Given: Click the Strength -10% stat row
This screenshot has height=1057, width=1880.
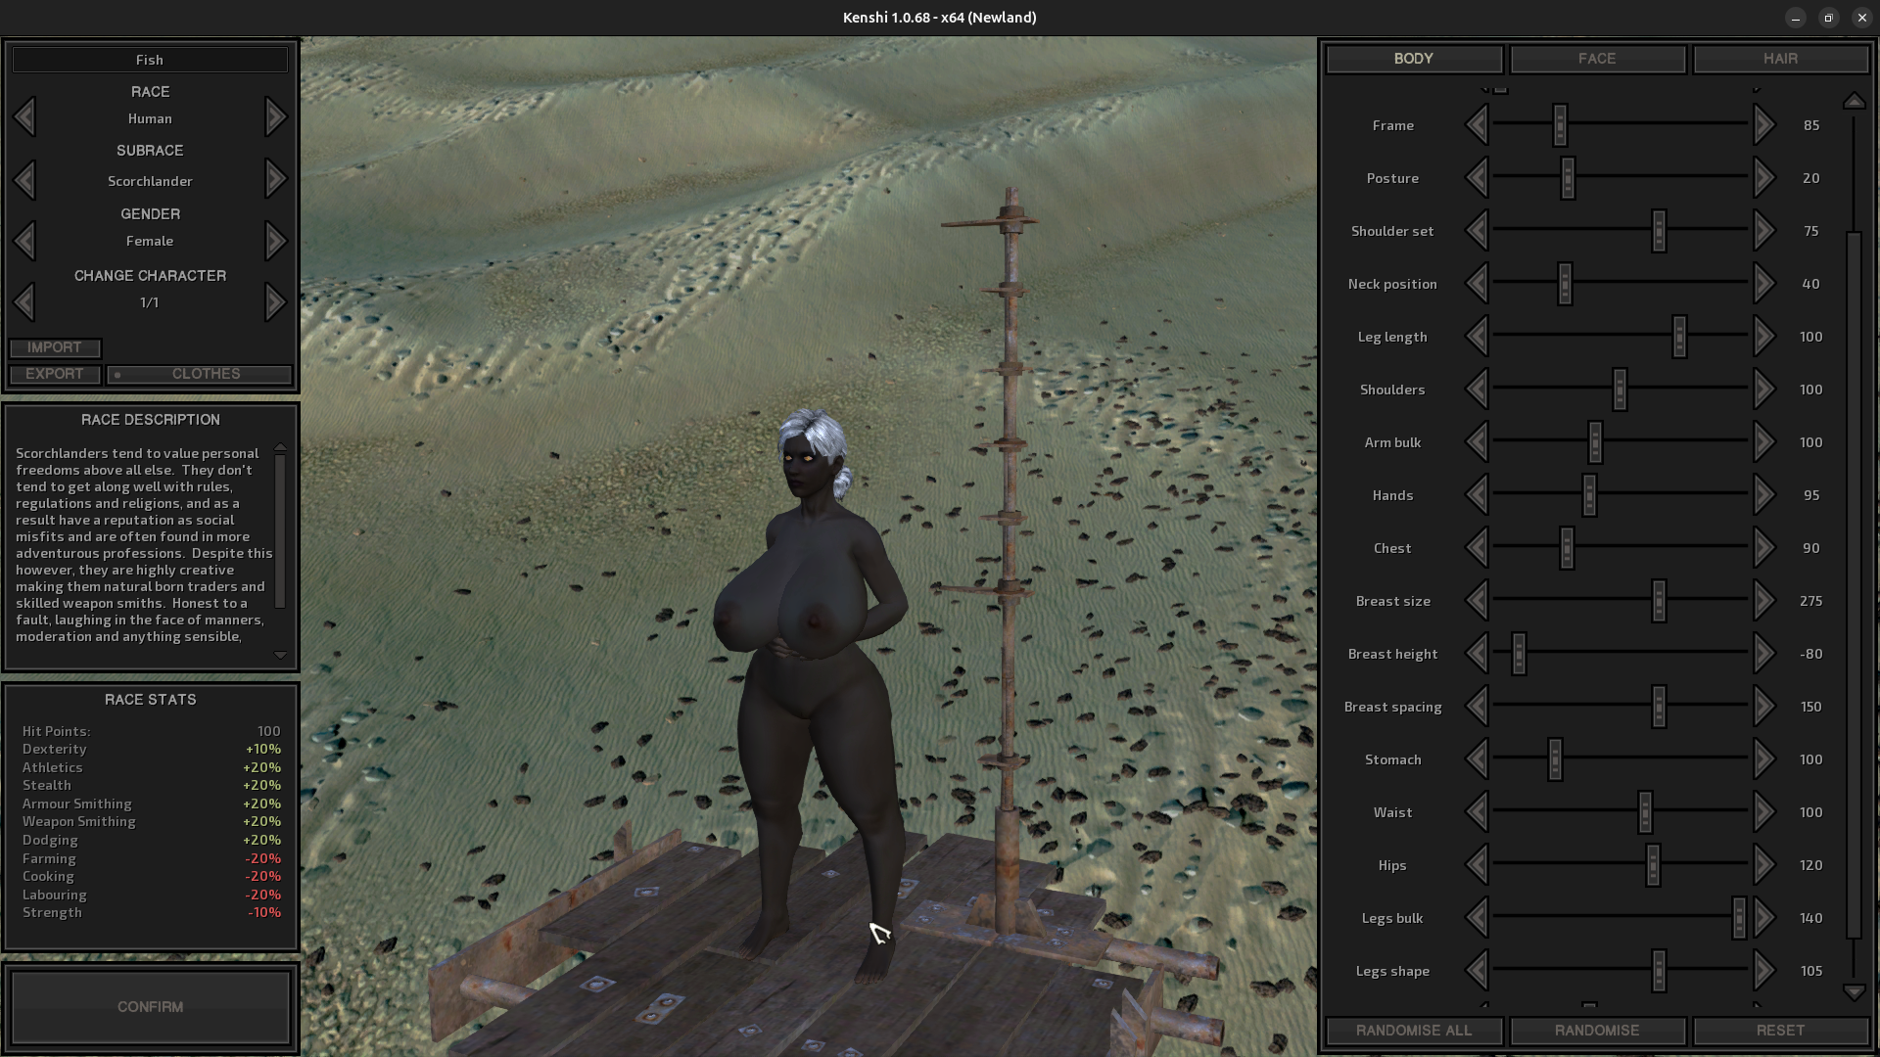Looking at the screenshot, I should (x=151, y=912).
